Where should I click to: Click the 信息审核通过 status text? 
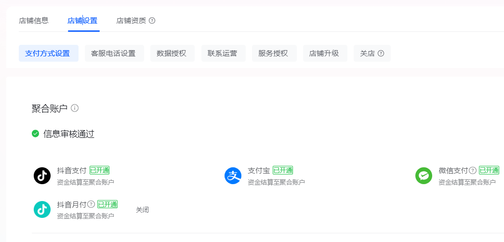(69, 134)
